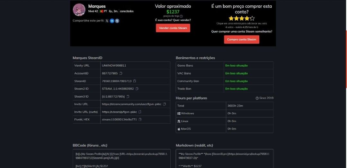The height and width of the screenshot is (168, 347).
Task: Select the $1237 approximate value text
Action: (173, 12)
